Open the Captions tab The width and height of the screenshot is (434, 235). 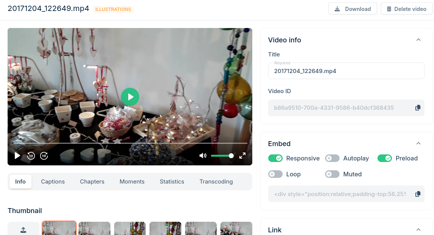tap(53, 182)
